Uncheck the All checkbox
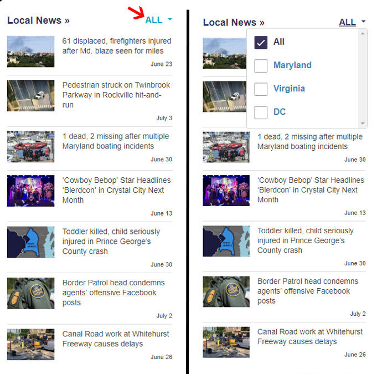Screen dimensions: 377x374 [261, 42]
